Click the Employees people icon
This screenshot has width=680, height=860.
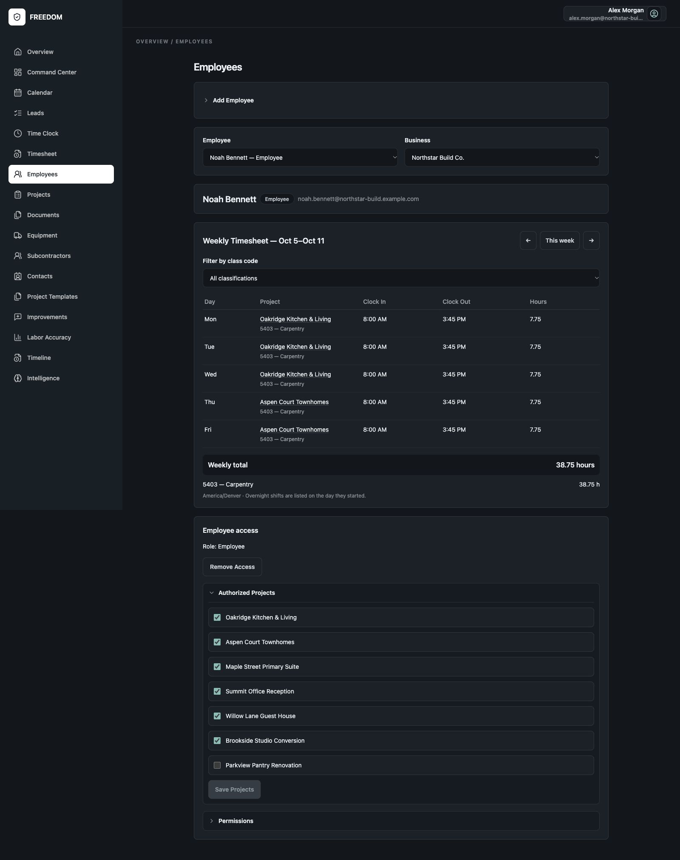pos(18,174)
